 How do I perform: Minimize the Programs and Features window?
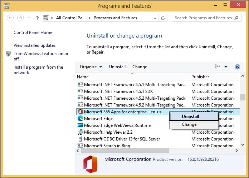(x=216, y=5)
